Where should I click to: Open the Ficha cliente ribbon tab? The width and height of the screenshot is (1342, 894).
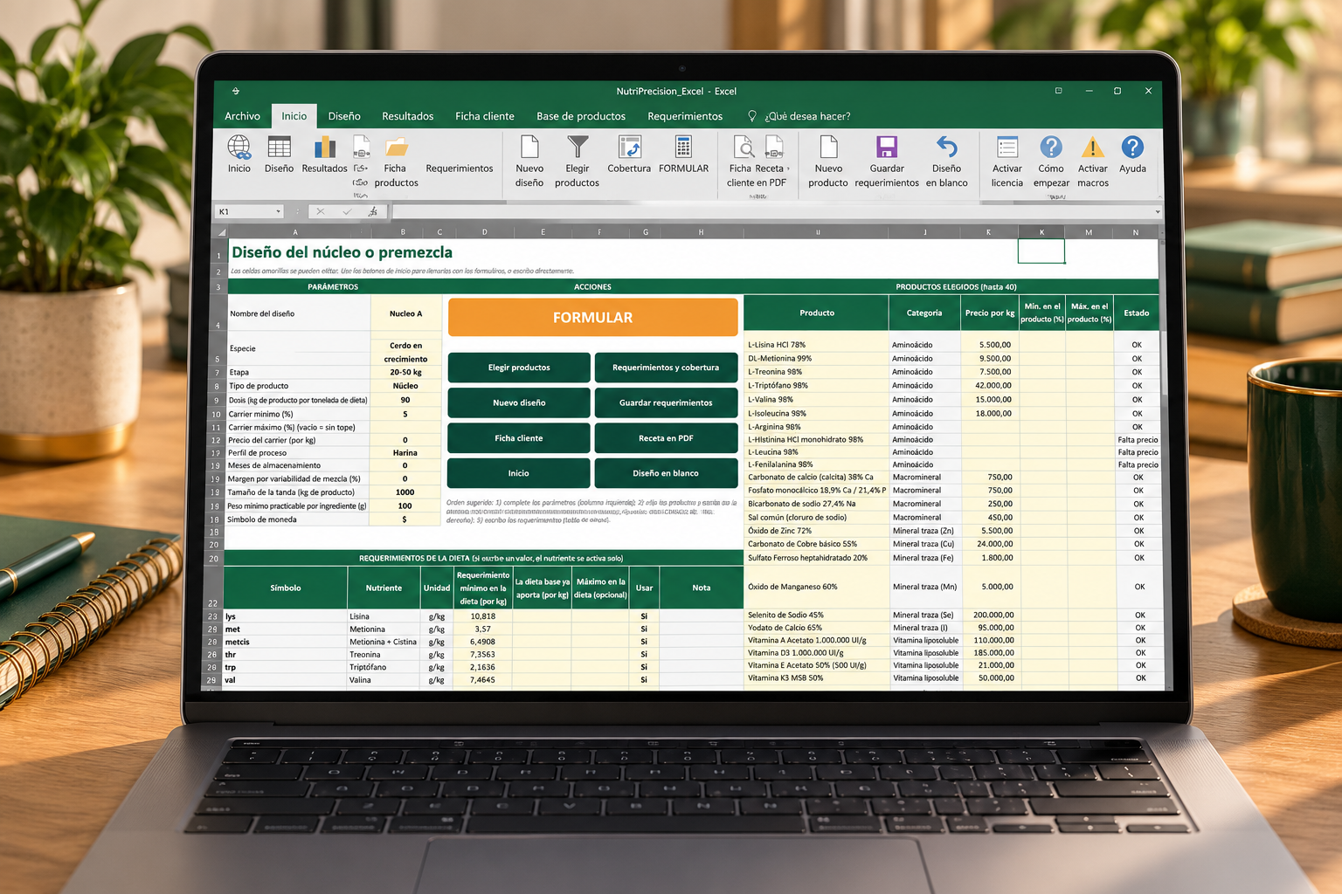pyautogui.click(x=485, y=116)
